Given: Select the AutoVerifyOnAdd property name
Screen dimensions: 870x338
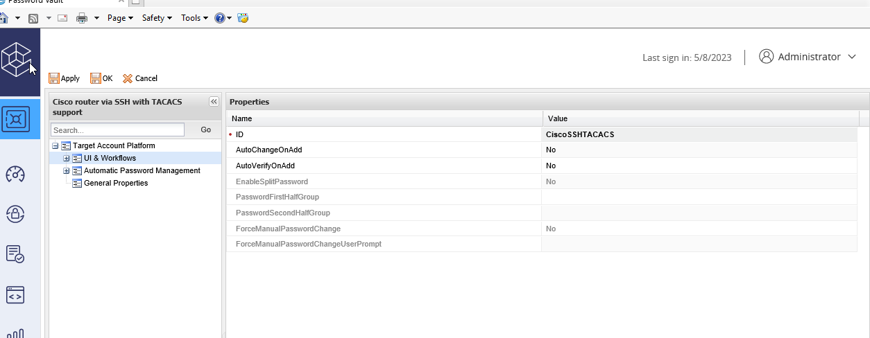Looking at the screenshot, I should 265,166.
